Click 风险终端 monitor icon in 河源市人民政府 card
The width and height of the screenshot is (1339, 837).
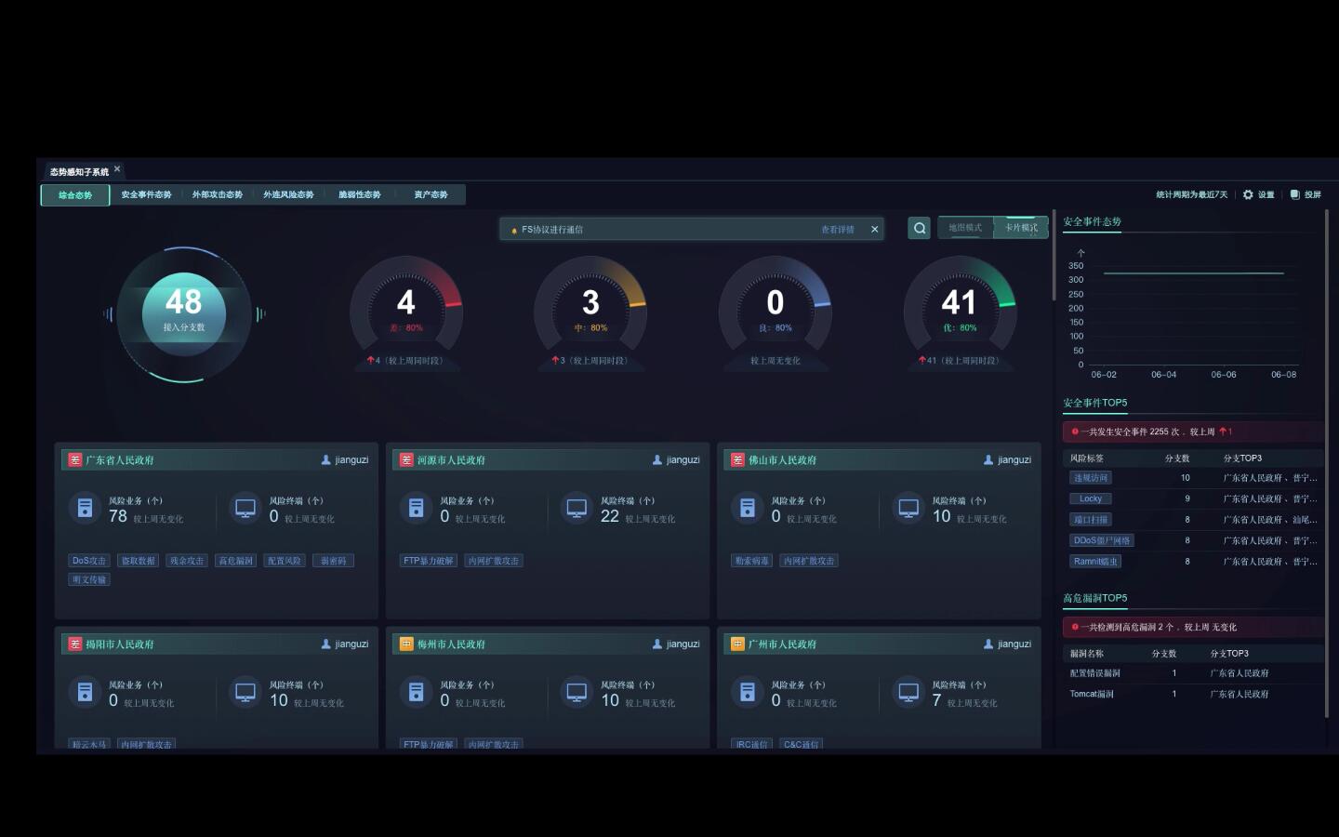click(x=577, y=508)
